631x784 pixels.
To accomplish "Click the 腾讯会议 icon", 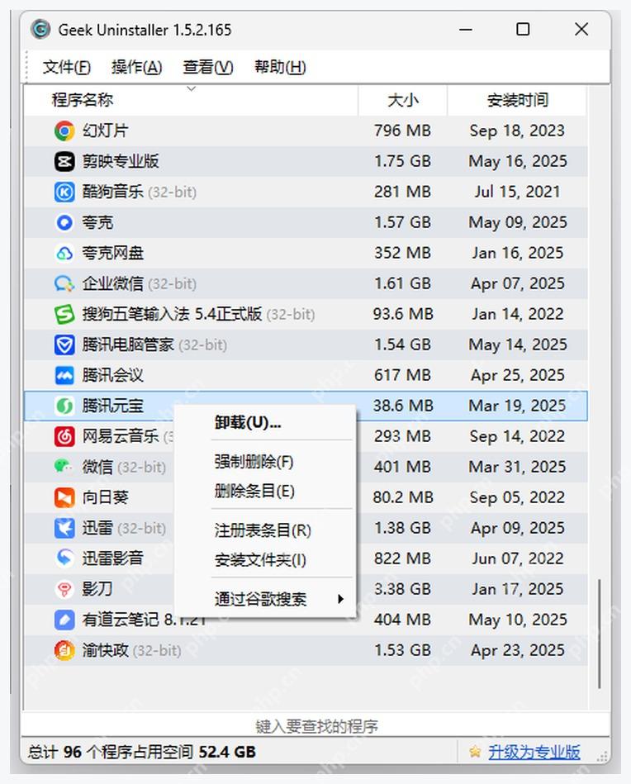I will click(x=64, y=376).
